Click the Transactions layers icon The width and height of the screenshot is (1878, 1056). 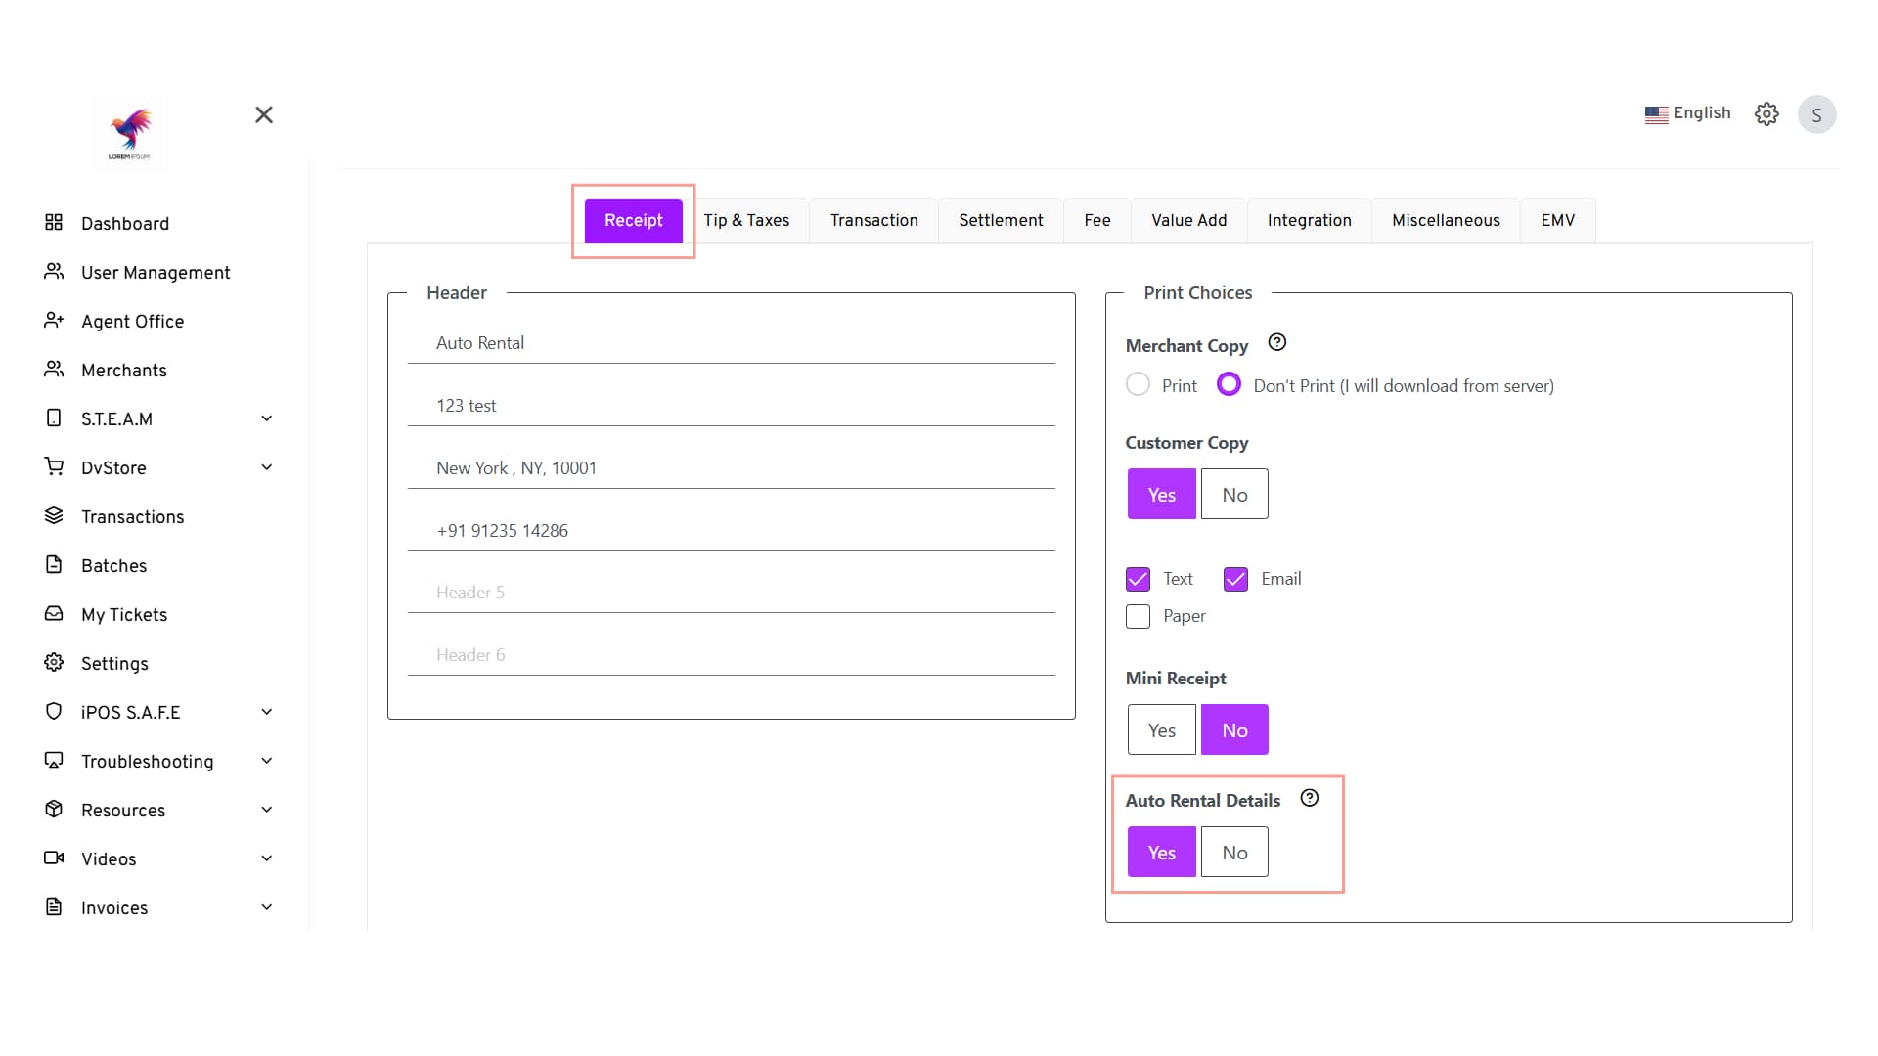(54, 515)
